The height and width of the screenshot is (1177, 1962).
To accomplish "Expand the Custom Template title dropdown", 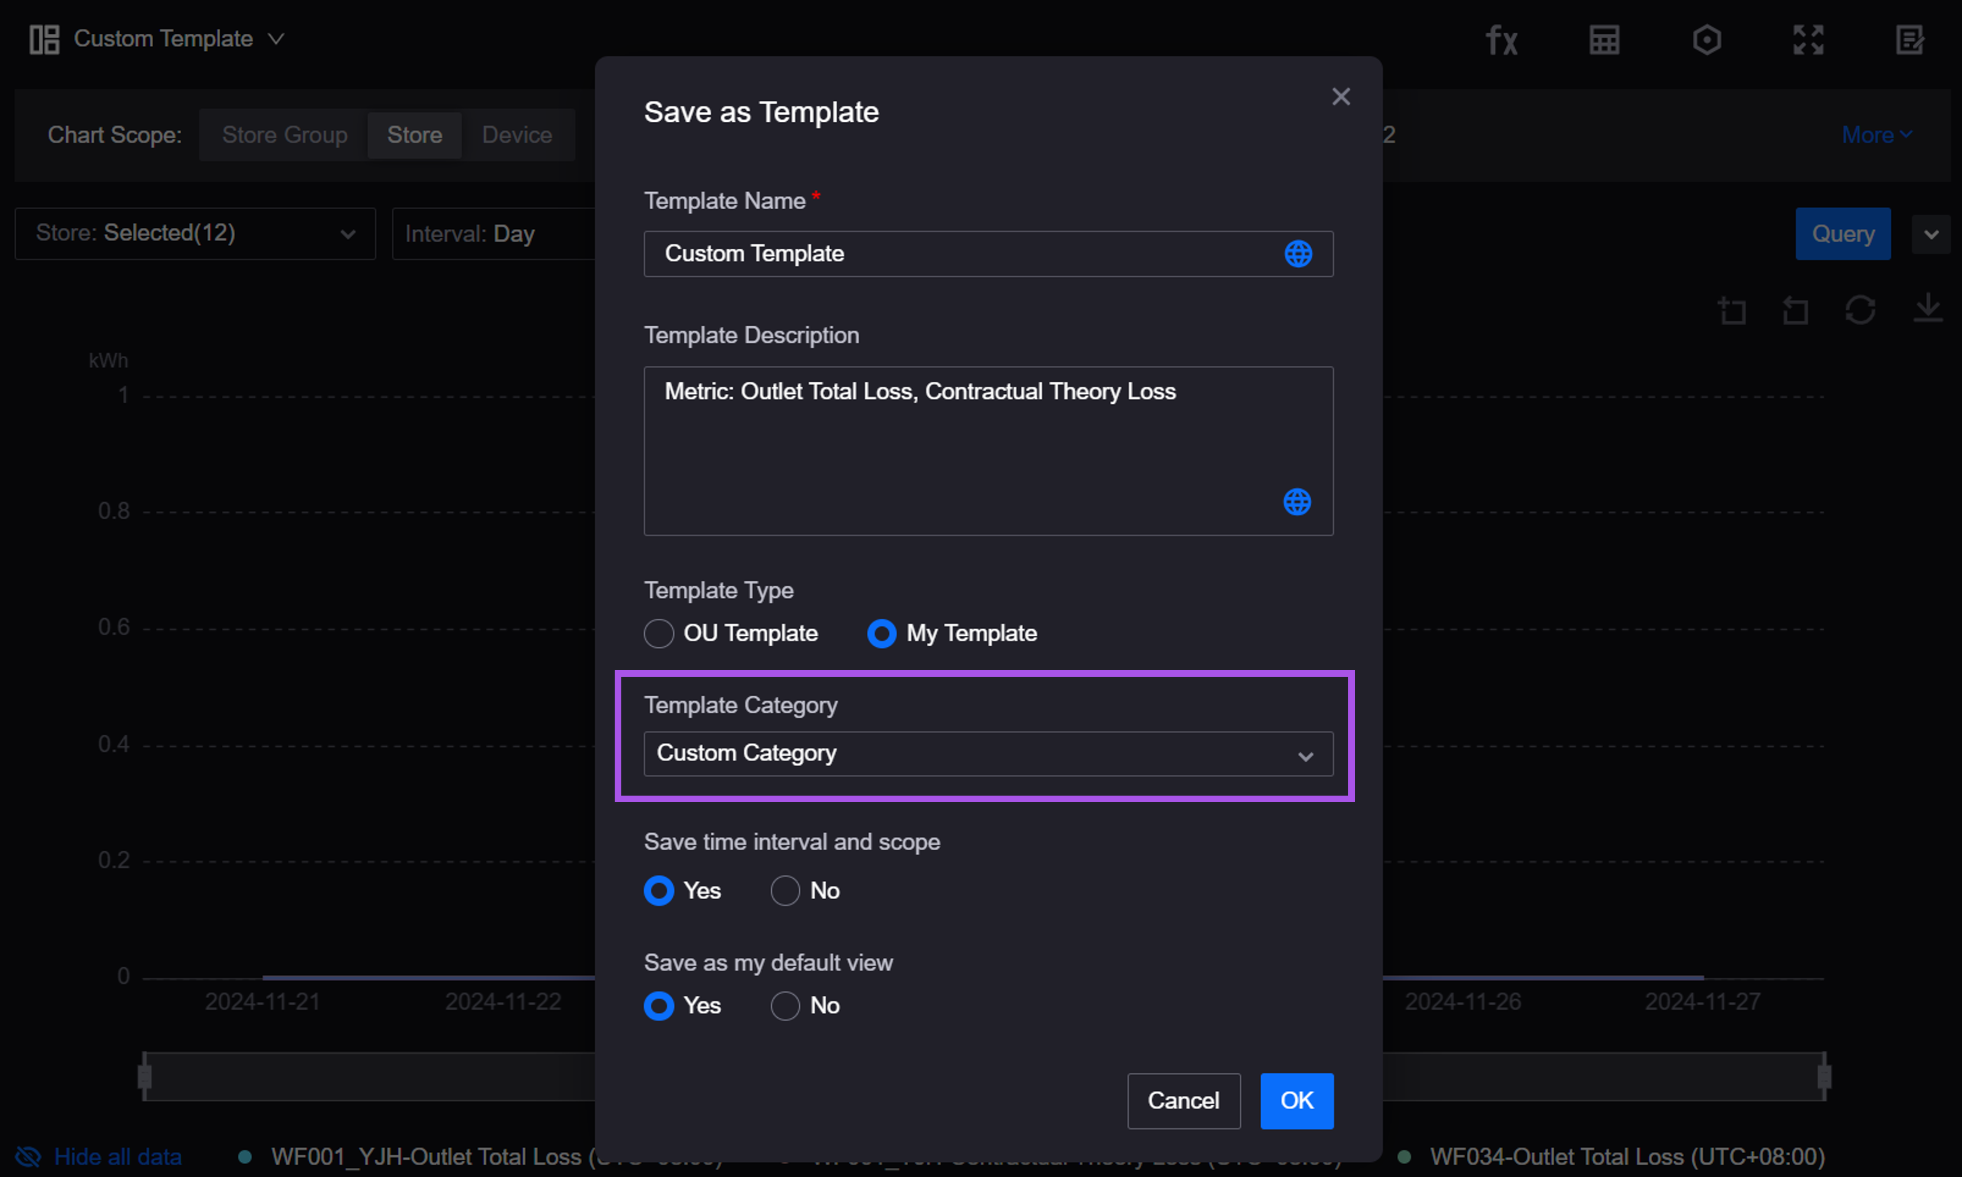I will point(275,39).
